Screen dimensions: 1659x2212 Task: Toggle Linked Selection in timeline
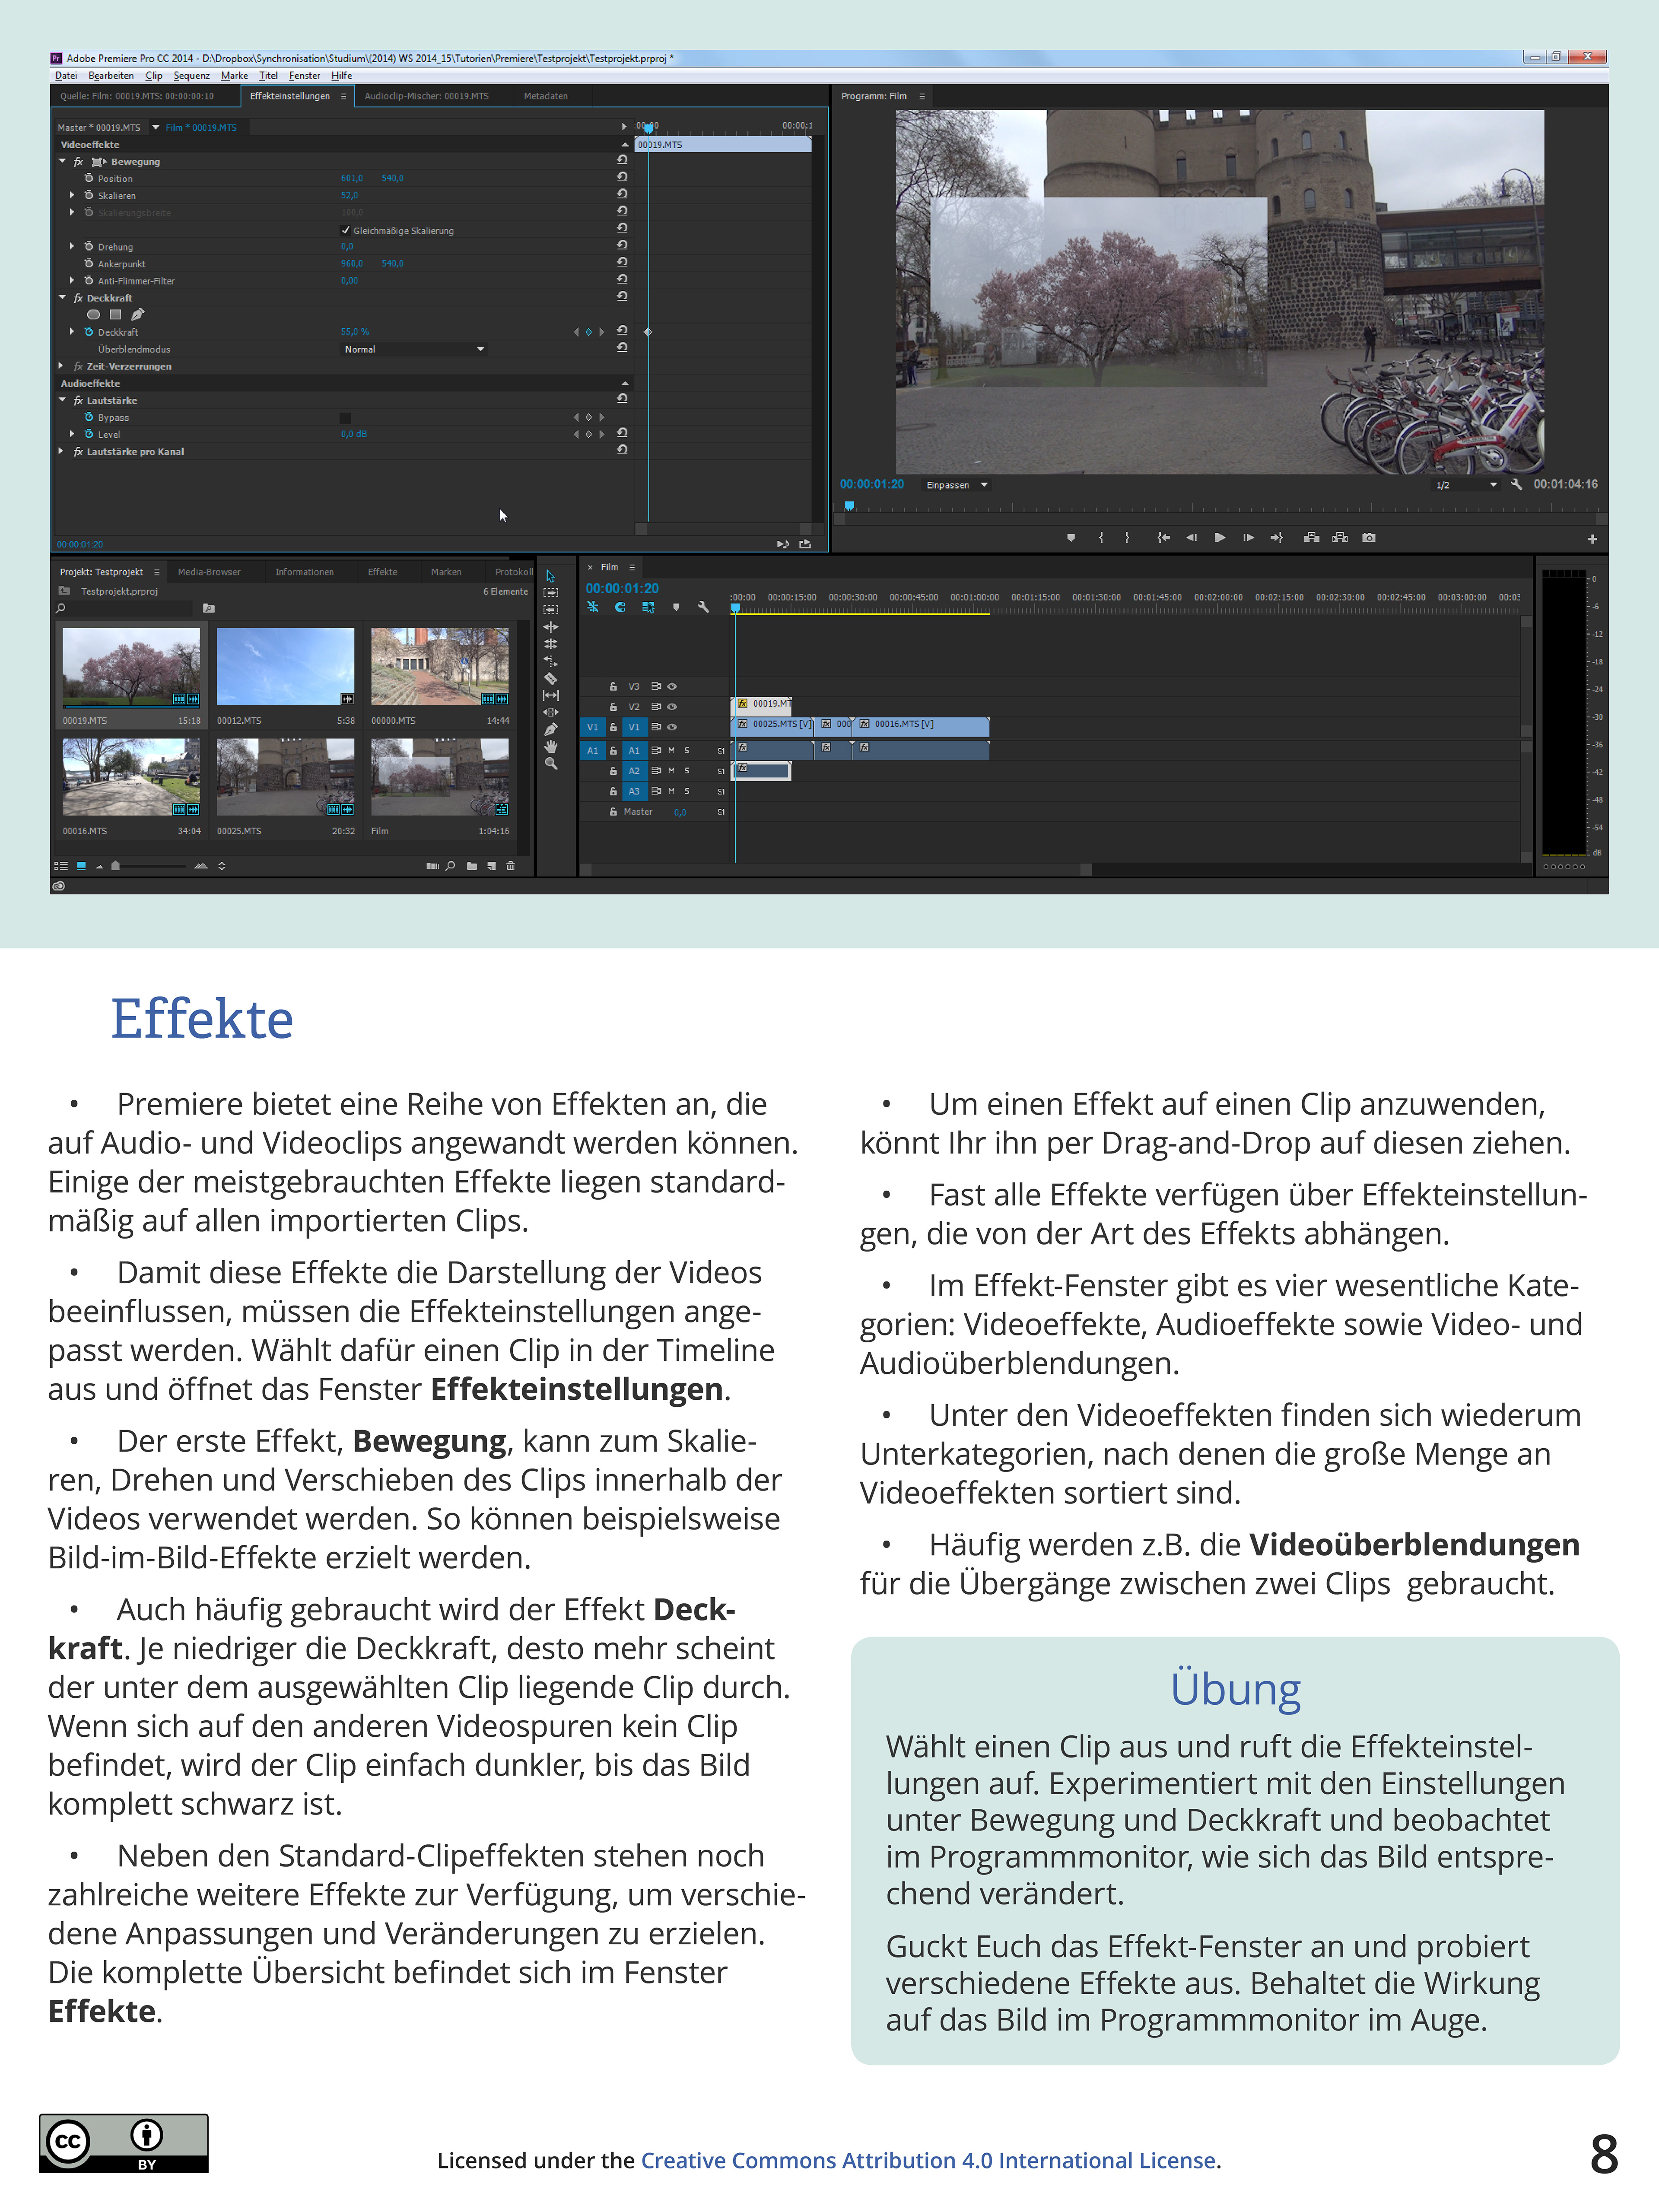648,607
